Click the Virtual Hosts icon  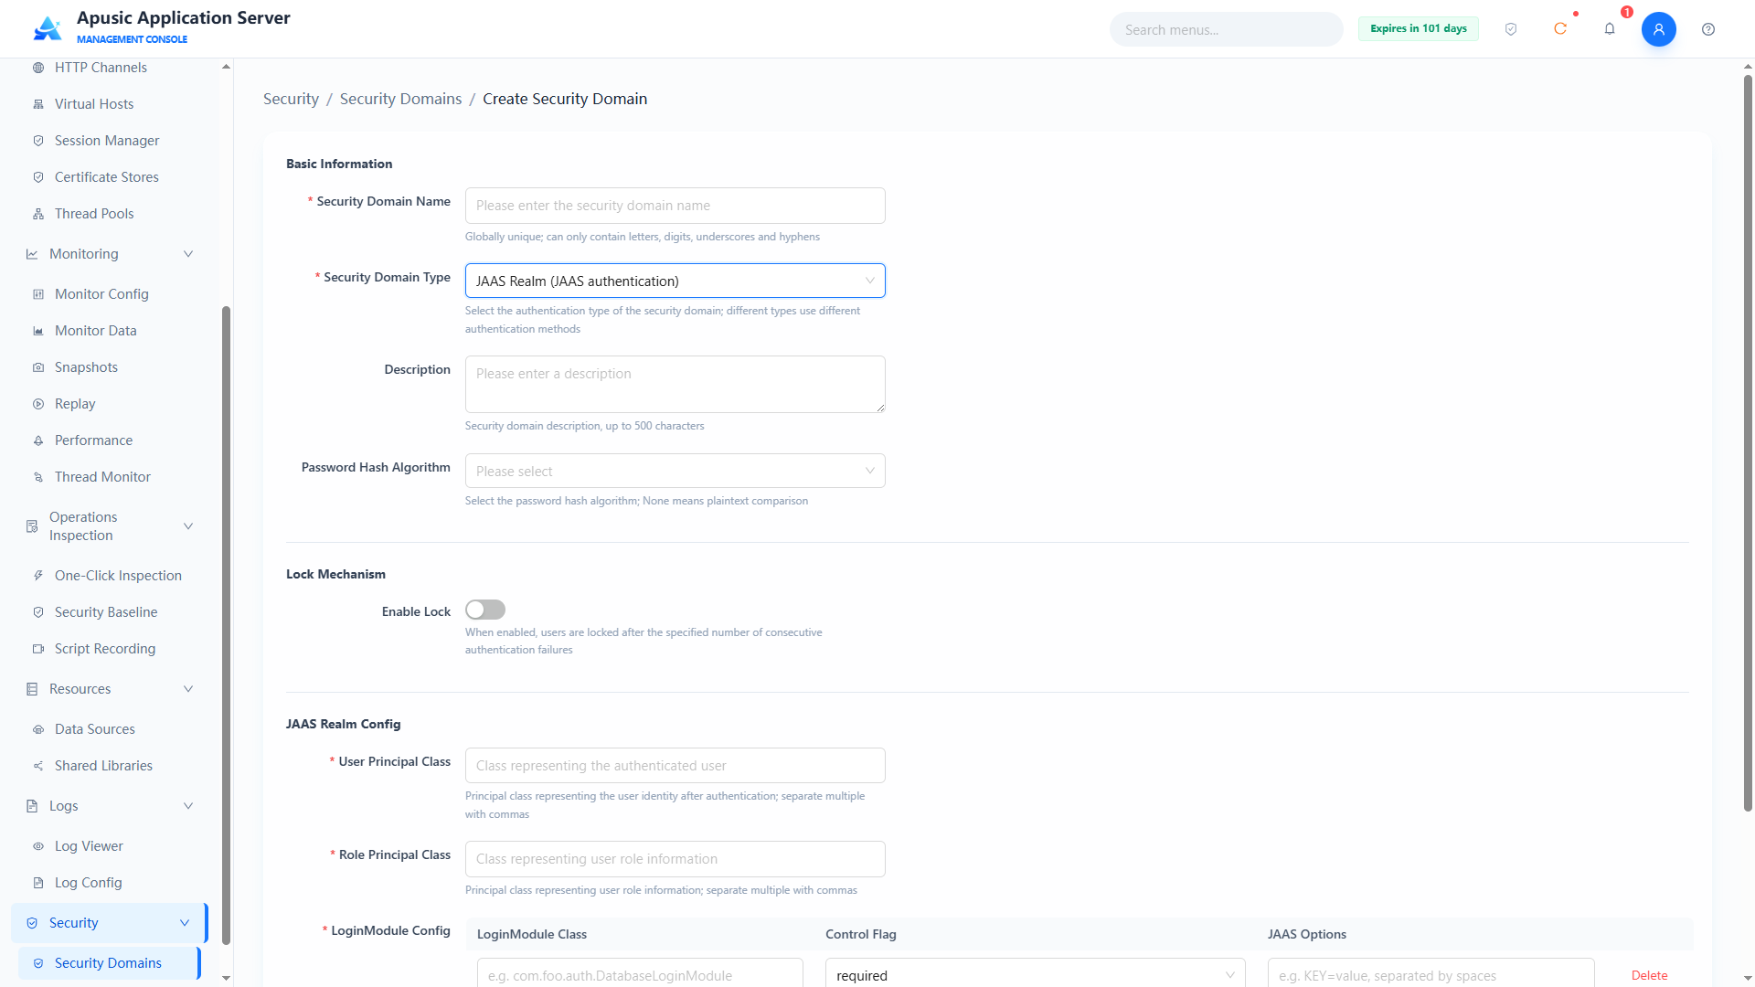(x=38, y=104)
